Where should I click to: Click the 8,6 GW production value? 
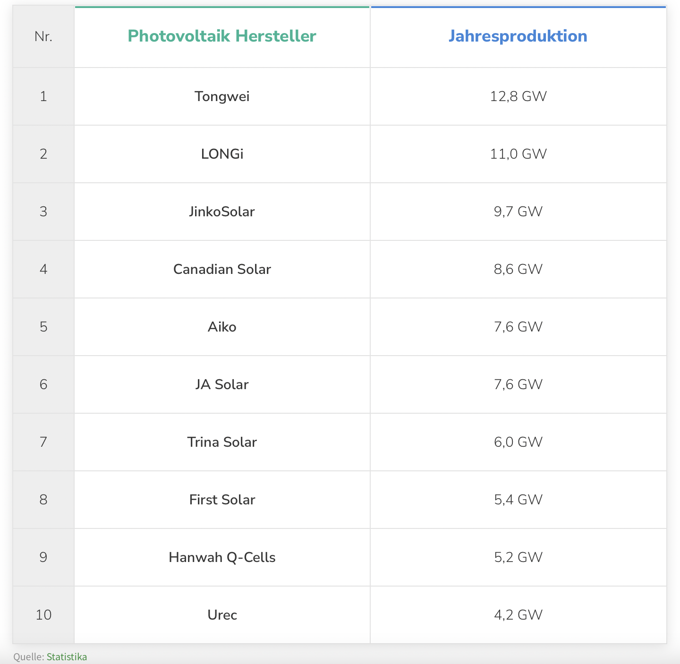(x=518, y=269)
